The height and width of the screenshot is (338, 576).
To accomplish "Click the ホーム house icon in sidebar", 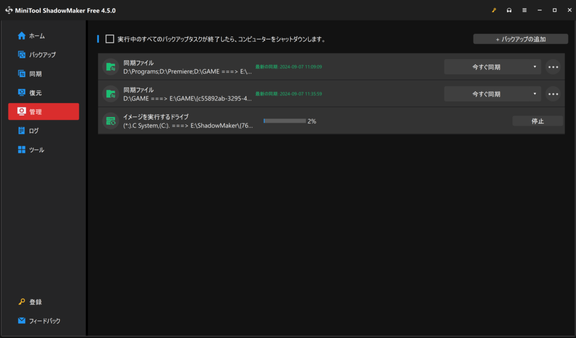I will (x=22, y=35).
